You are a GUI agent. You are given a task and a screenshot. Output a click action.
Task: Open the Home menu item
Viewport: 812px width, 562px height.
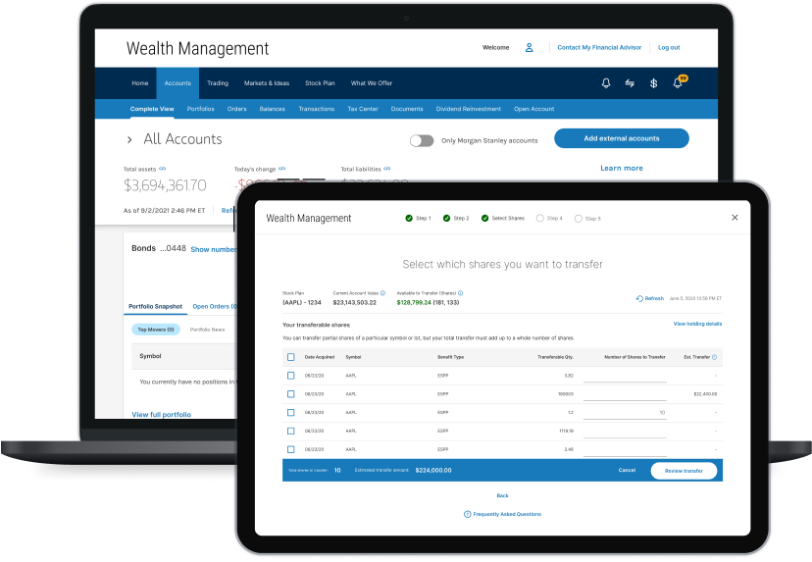coord(140,82)
